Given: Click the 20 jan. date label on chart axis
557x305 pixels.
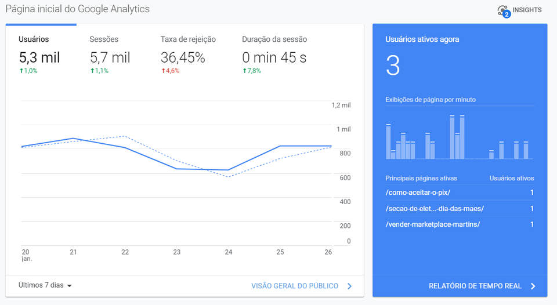Looking at the screenshot, I should tap(27, 255).
